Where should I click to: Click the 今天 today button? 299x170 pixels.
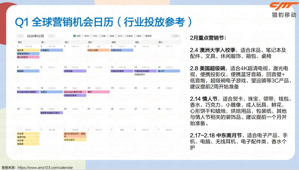(x=176, y=36)
